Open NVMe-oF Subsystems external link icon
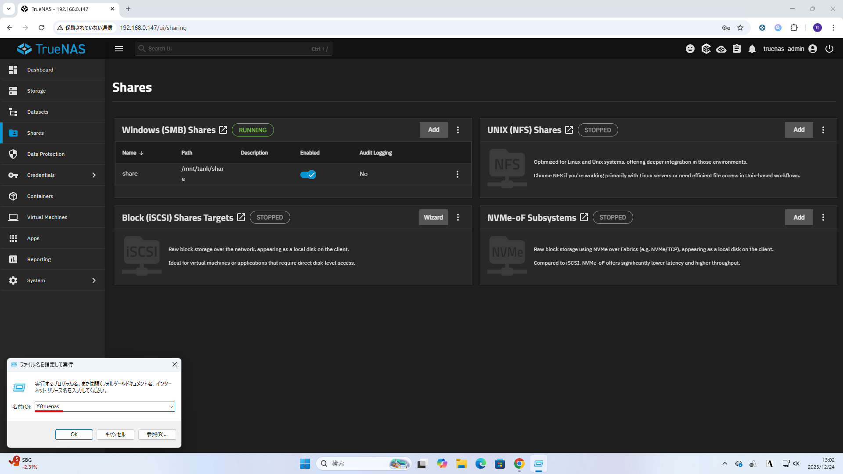Viewport: 843px width, 474px height. (x=584, y=217)
